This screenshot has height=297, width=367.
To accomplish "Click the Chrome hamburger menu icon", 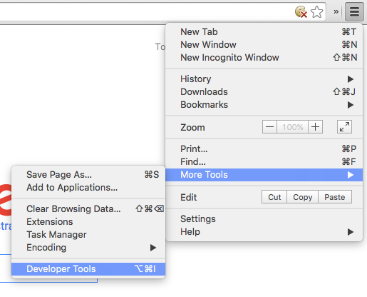I will 354,11.
